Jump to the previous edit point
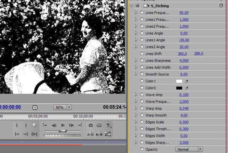Screen dimensions: 228x153 [x=45, y=125]
